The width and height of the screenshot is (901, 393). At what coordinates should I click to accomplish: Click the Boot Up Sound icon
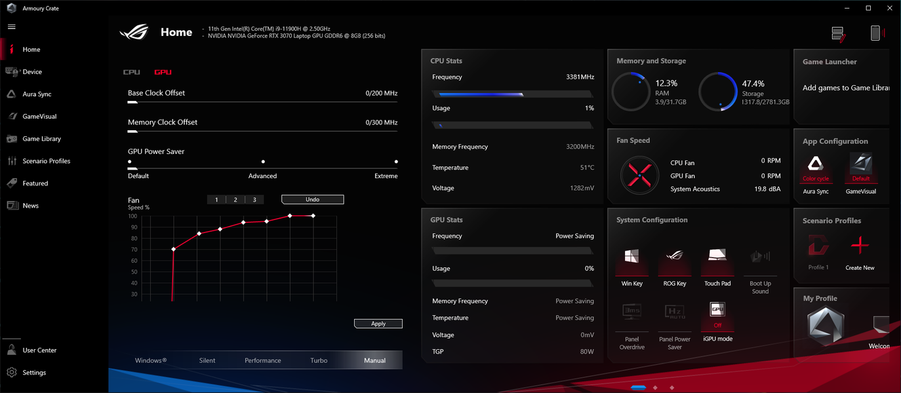(x=760, y=257)
